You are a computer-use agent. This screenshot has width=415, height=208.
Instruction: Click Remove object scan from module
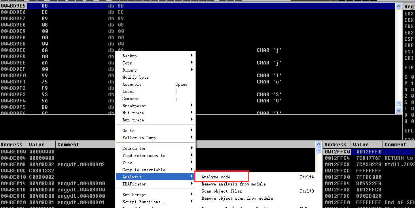coord(237,198)
